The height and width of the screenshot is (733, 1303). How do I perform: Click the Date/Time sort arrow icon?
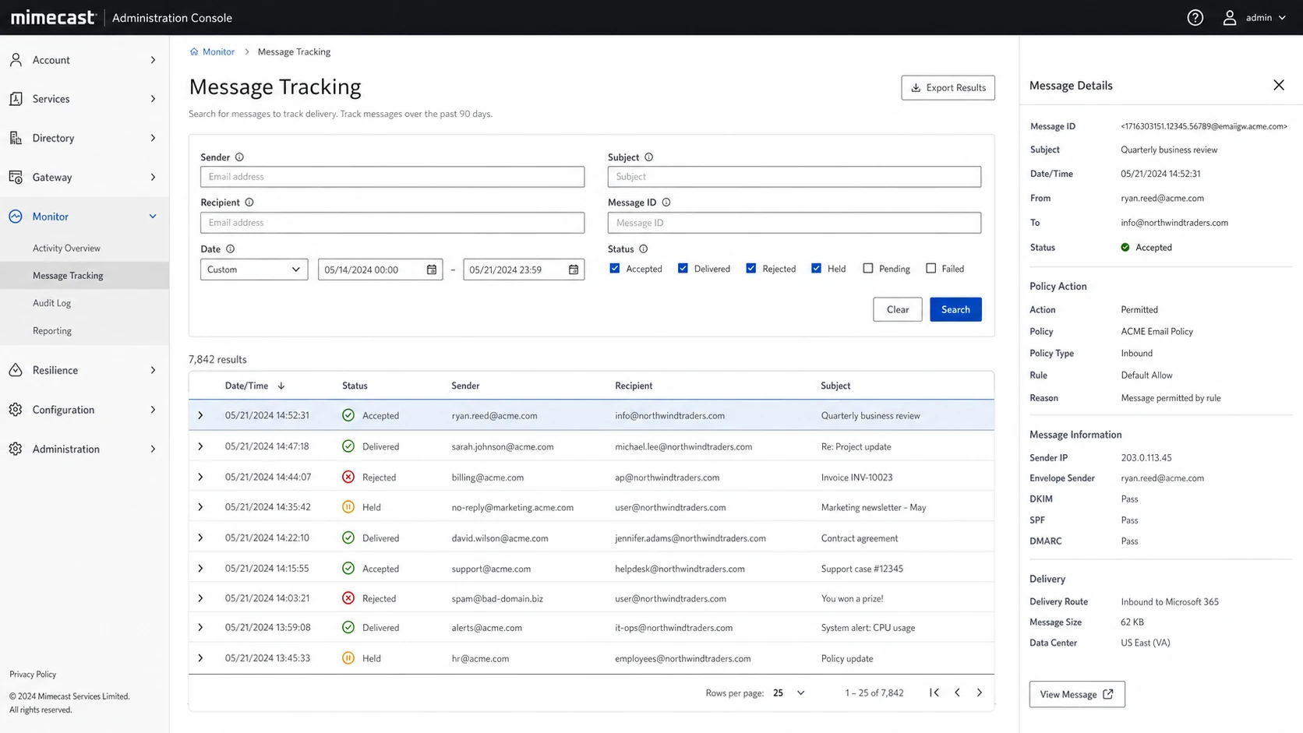[x=281, y=386]
